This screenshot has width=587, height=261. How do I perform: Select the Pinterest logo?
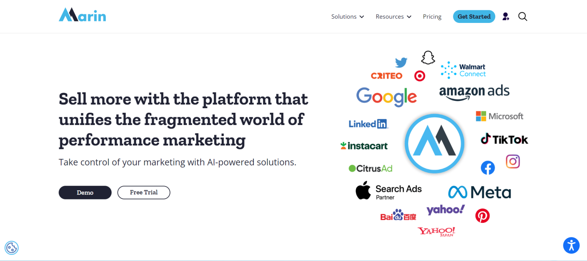[x=483, y=216]
